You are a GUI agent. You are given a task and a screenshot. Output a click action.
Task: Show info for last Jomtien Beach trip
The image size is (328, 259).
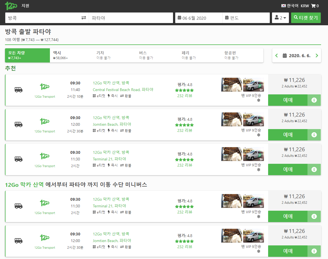click(x=314, y=251)
